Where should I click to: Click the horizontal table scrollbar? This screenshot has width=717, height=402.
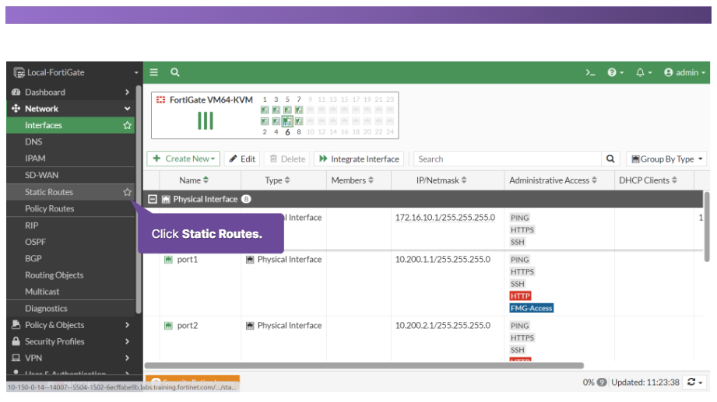pyautogui.click(x=364, y=365)
